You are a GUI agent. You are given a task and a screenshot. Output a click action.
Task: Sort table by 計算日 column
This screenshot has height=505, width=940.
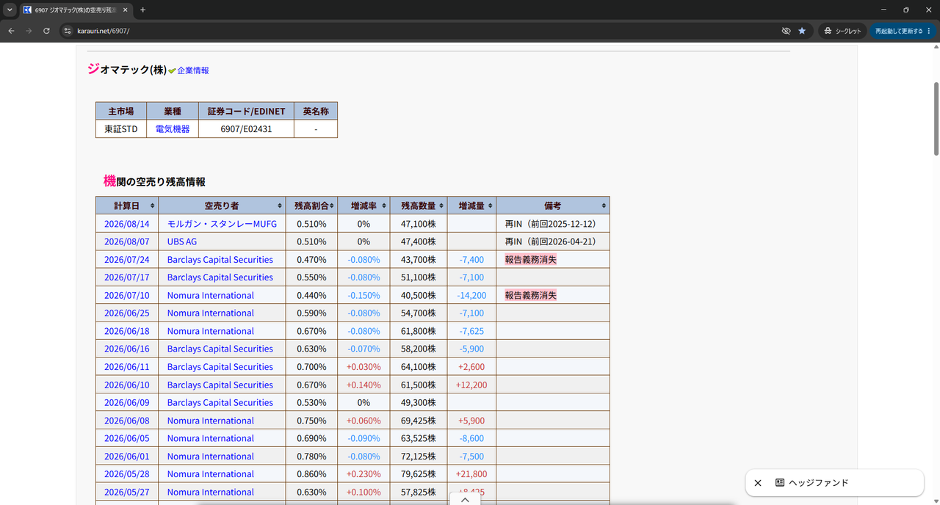point(126,206)
